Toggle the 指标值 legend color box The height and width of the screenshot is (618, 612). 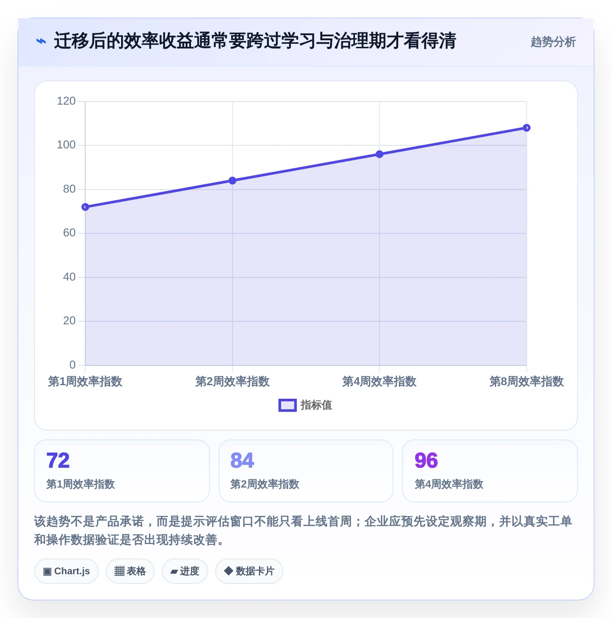coord(287,405)
